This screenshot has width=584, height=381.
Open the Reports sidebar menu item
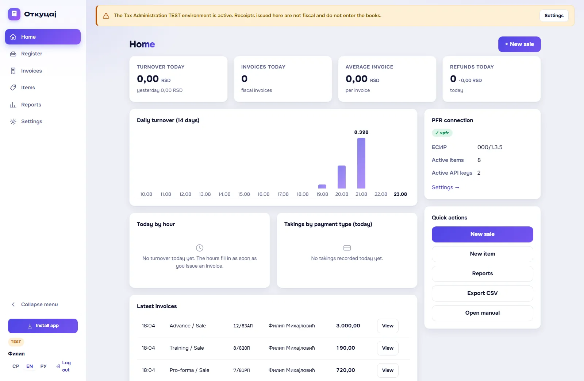[x=43, y=105]
